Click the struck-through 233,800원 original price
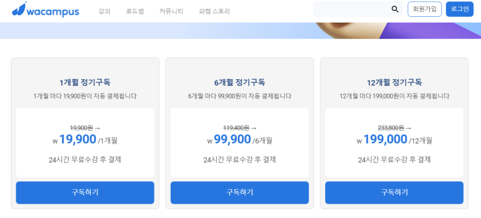The height and width of the screenshot is (218, 481). pyautogui.click(x=391, y=128)
